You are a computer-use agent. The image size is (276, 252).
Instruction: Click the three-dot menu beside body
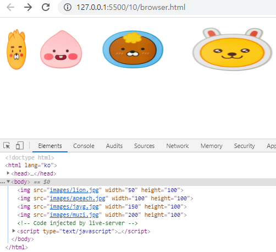coord(2,182)
